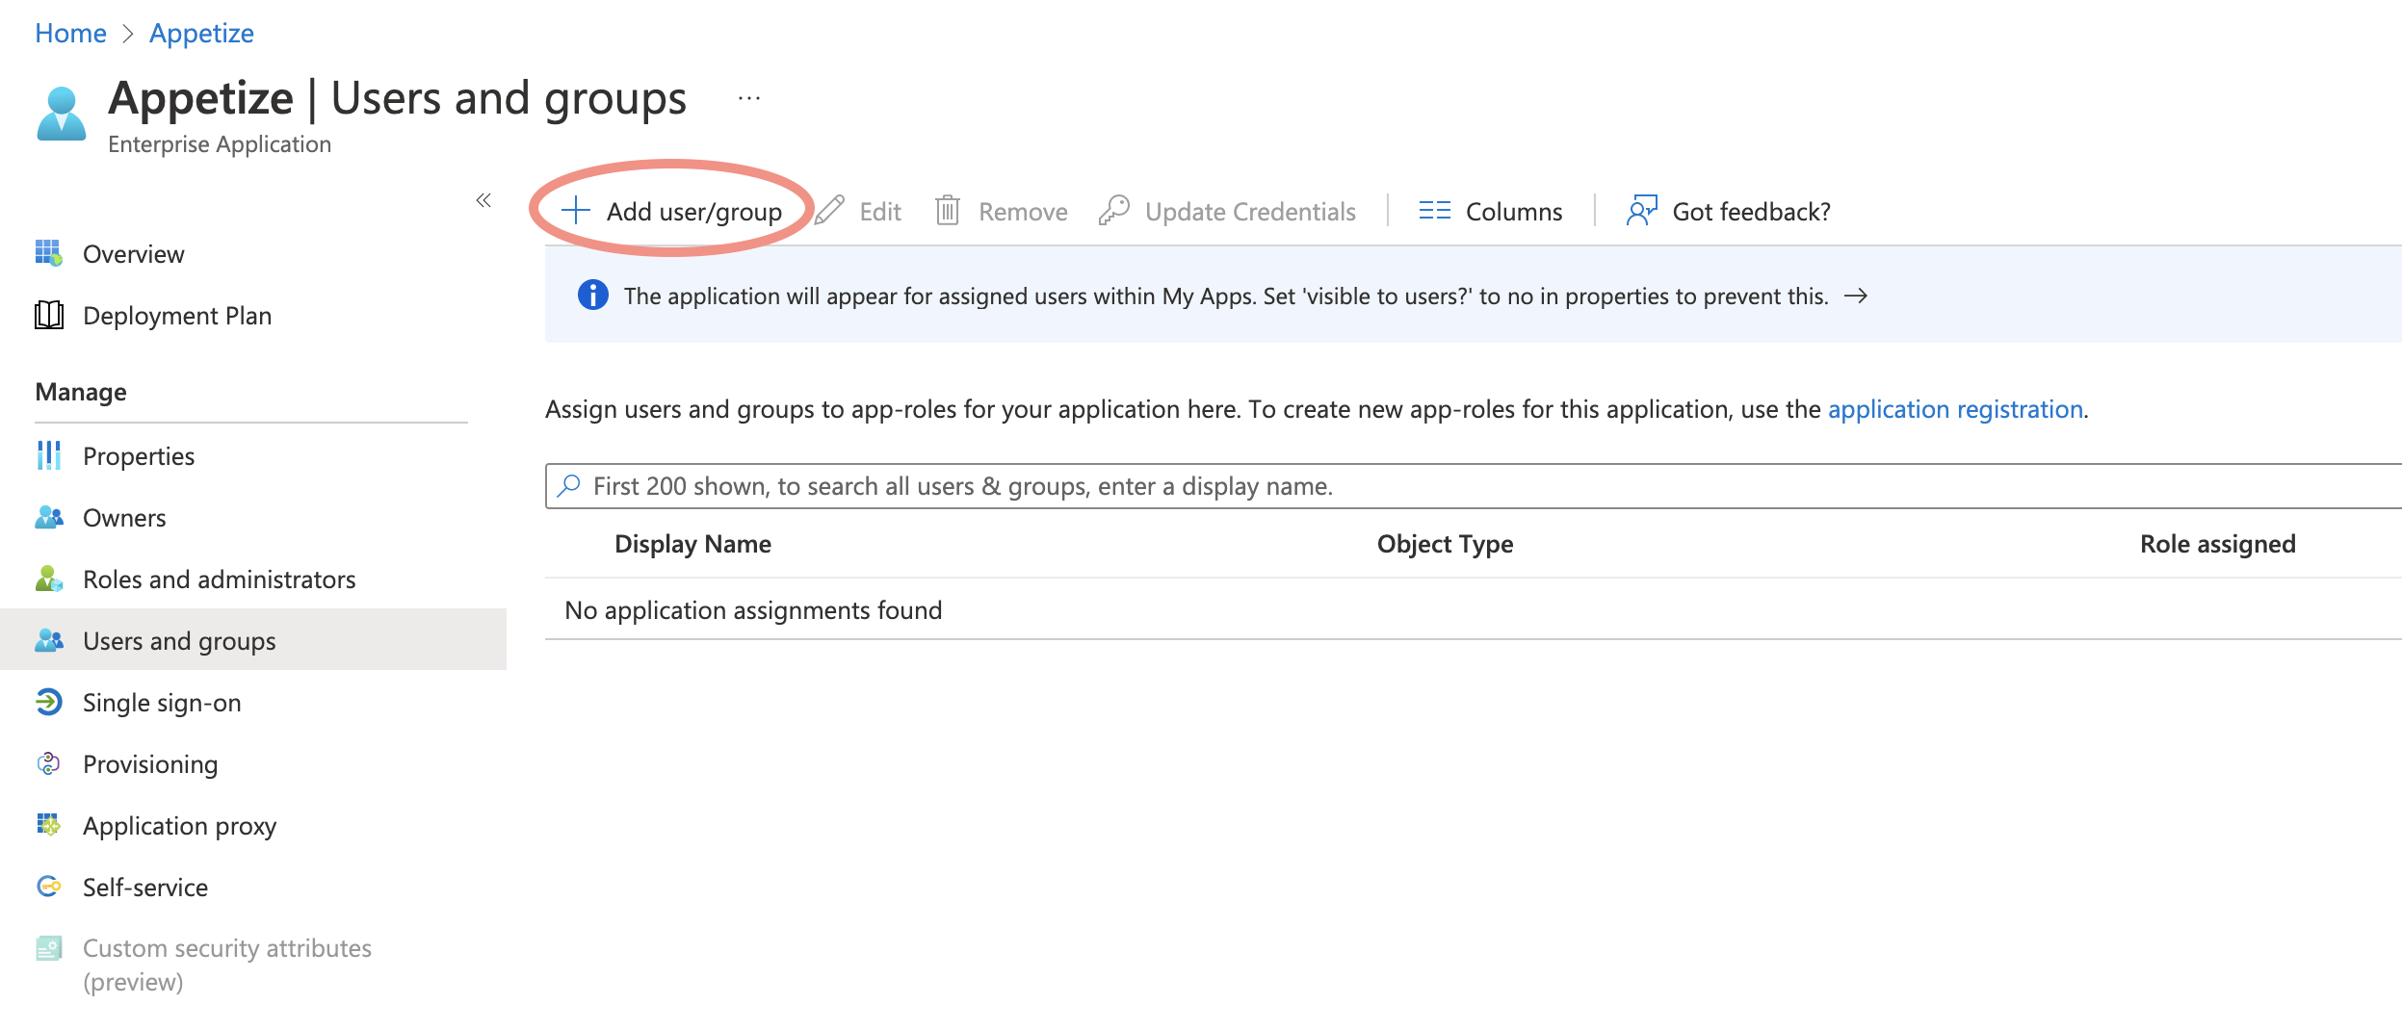
Task: Open the application registration link
Action: click(x=1955, y=409)
